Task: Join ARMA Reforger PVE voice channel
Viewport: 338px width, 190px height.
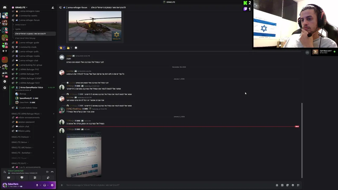Action: [30, 69]
